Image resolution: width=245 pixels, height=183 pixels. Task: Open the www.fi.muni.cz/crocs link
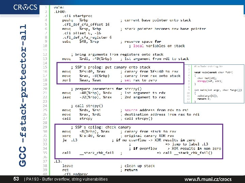pyautogui.click(x=208, y=179)
